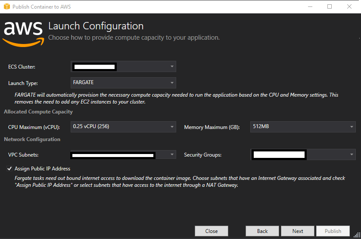Expand the Security Groups dropdown
The image size is (361, 239).
click(303, 154)
